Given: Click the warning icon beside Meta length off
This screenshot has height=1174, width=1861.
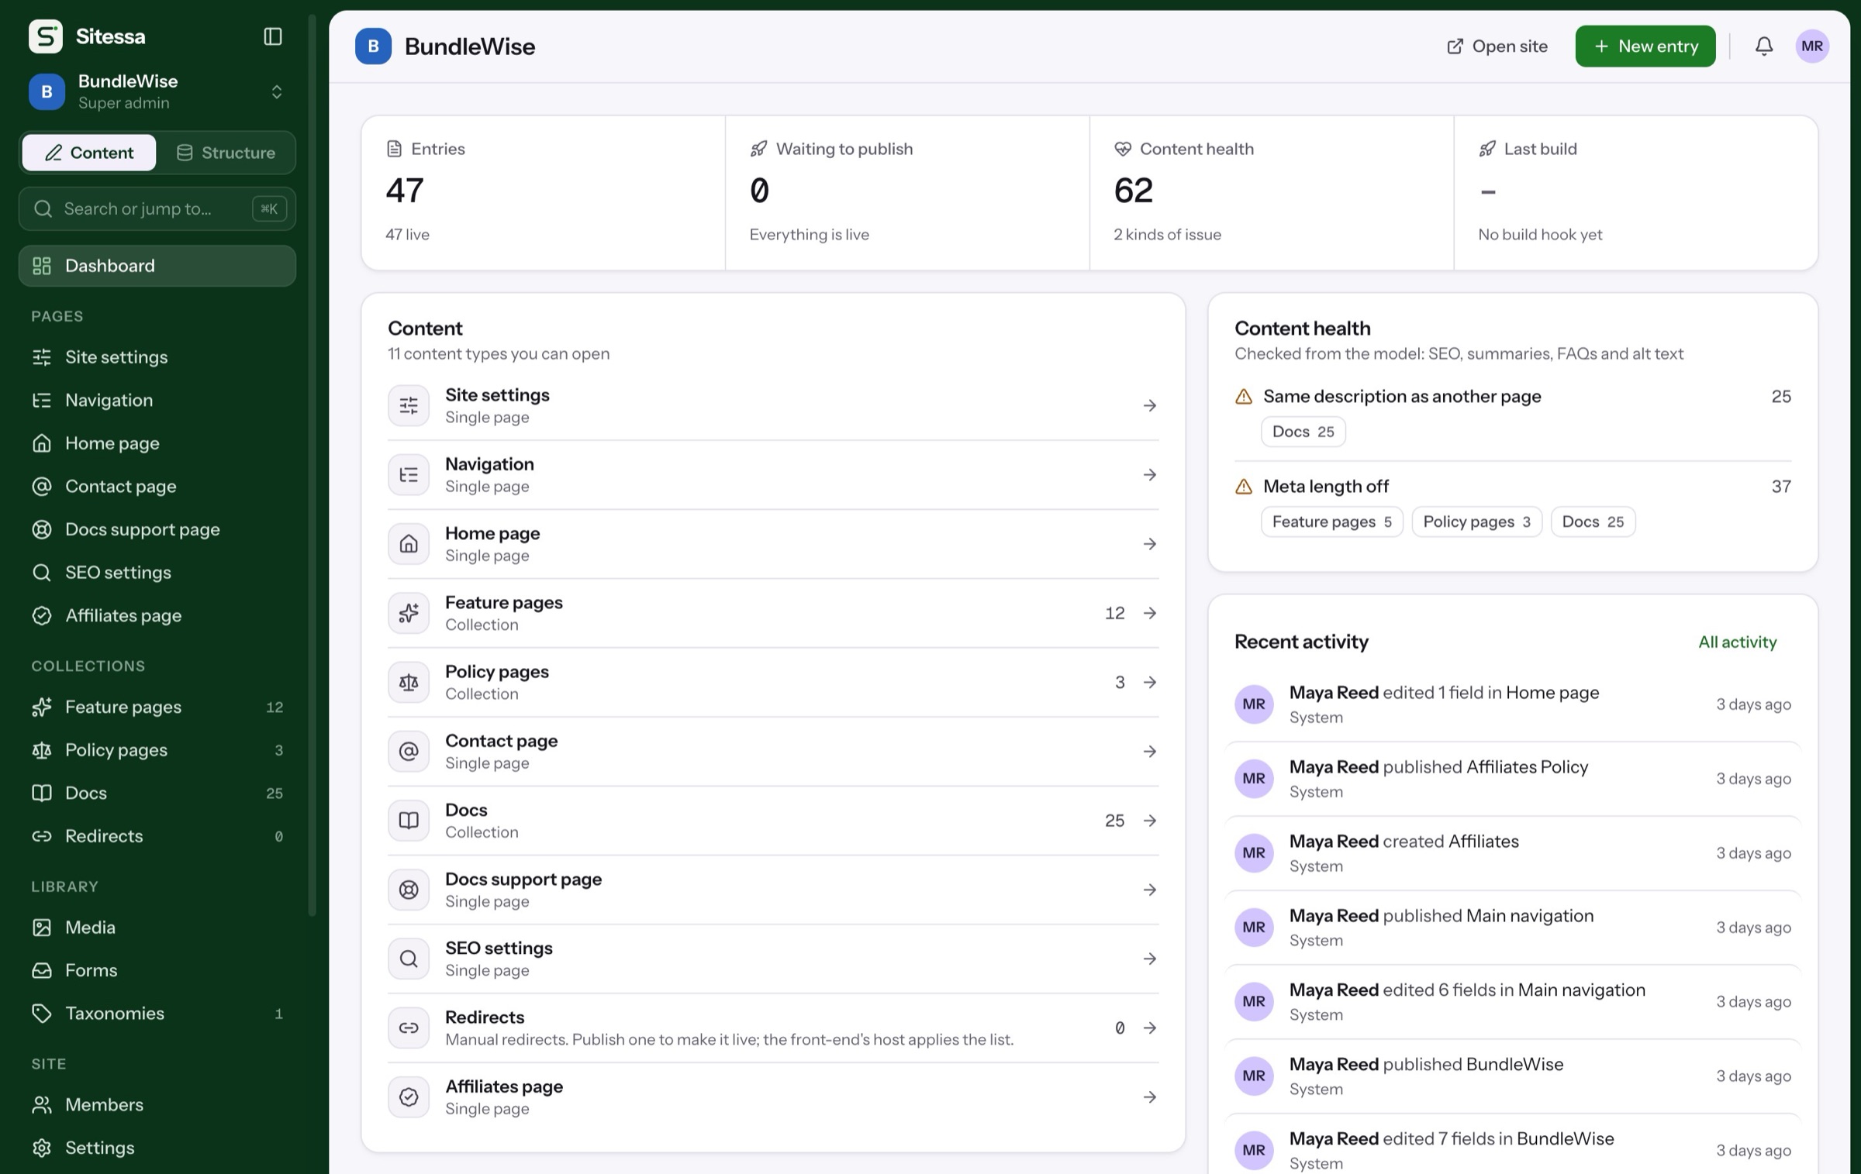Looking at the screenshot, I should (x=1243, y=487).
